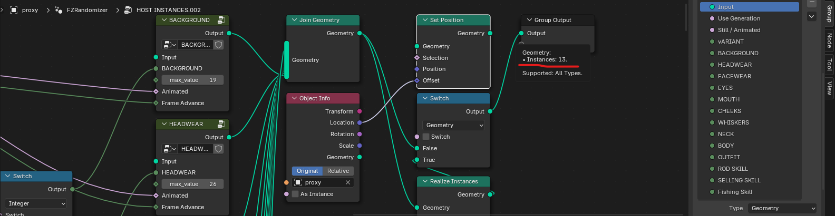
Task: Click the proxy object icon in Object Info
Action: pyautogui.click(x=298, y=182)
